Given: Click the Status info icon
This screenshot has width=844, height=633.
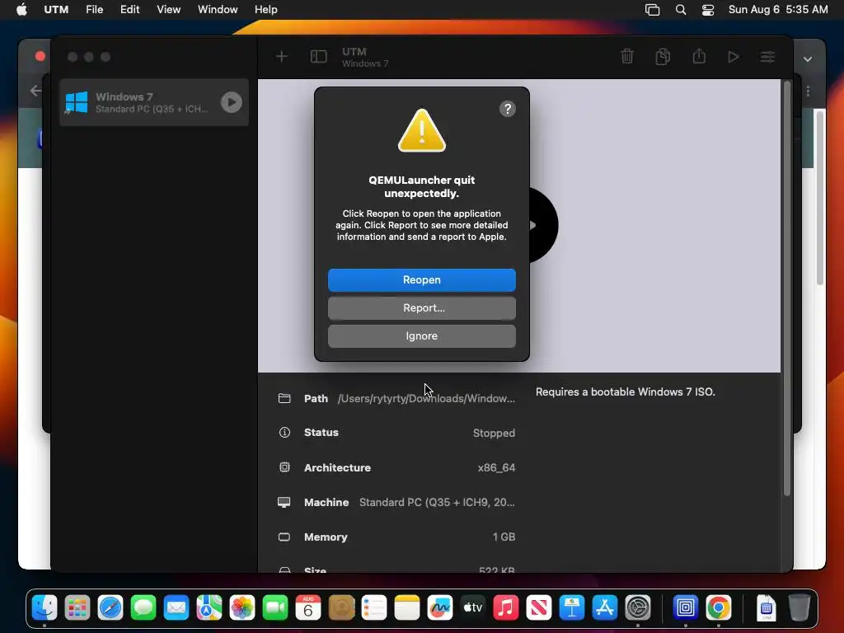Looking at the screenshot, I should (x=284, y=432).
